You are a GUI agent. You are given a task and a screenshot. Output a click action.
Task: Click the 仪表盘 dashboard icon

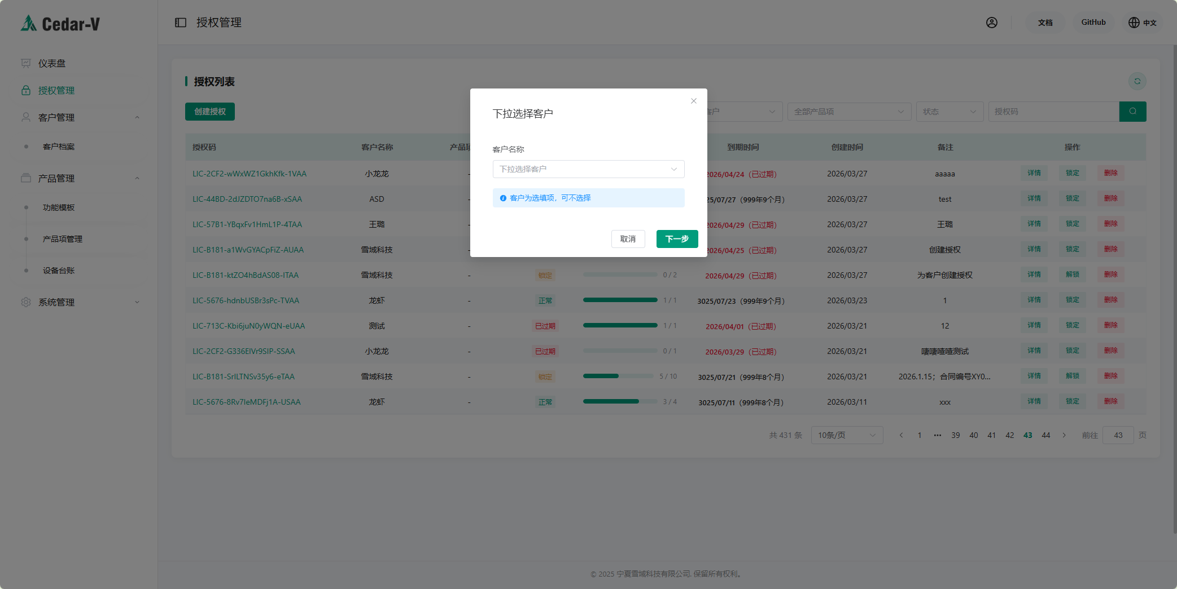(26, 63)
